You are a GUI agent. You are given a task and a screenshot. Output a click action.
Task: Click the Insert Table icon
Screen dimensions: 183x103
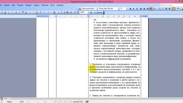click(x=61, y=13)
